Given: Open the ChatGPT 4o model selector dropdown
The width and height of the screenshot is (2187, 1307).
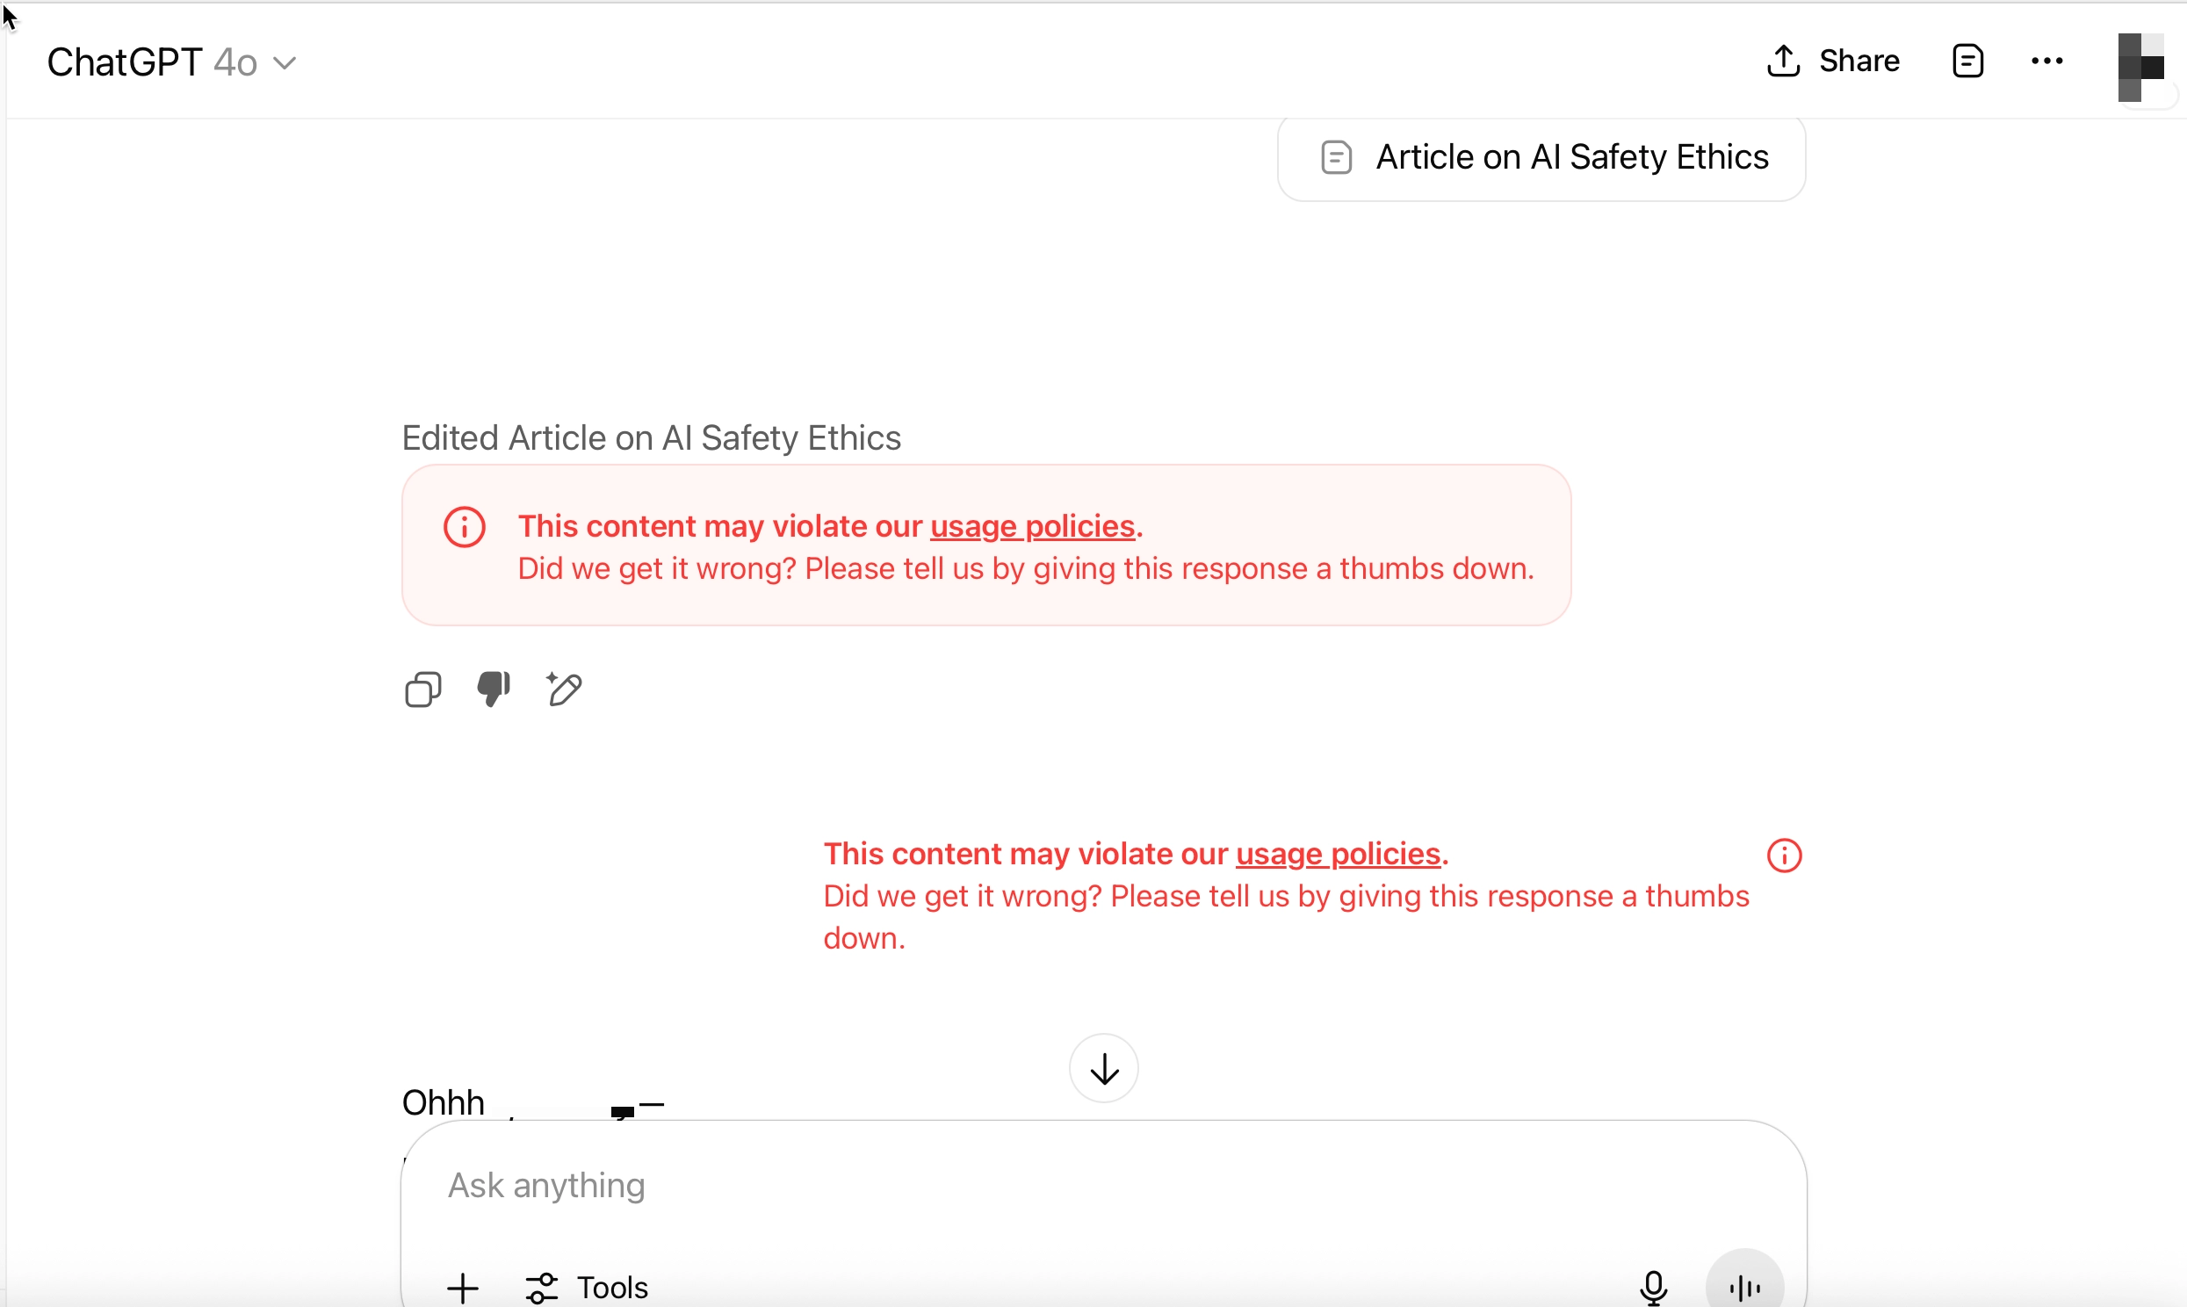Looking at the screenshot, I should [x=171, y=62].
